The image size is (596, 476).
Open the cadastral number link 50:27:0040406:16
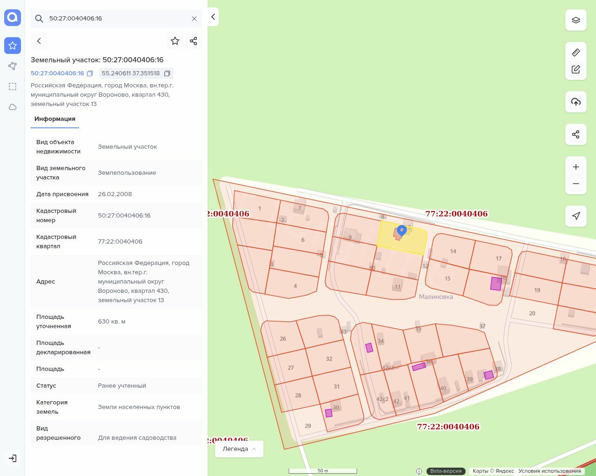coord(57,73)
